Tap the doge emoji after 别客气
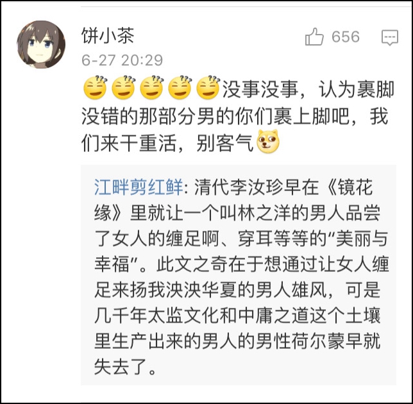Screen dimensions: 413x404 click(x=268, y=142)
